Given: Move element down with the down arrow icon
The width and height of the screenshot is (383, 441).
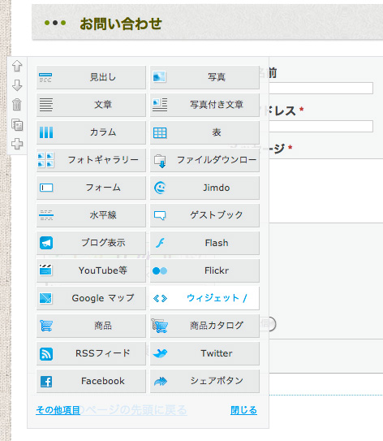Looking at the screenshot, I should (x=17, y=85).
